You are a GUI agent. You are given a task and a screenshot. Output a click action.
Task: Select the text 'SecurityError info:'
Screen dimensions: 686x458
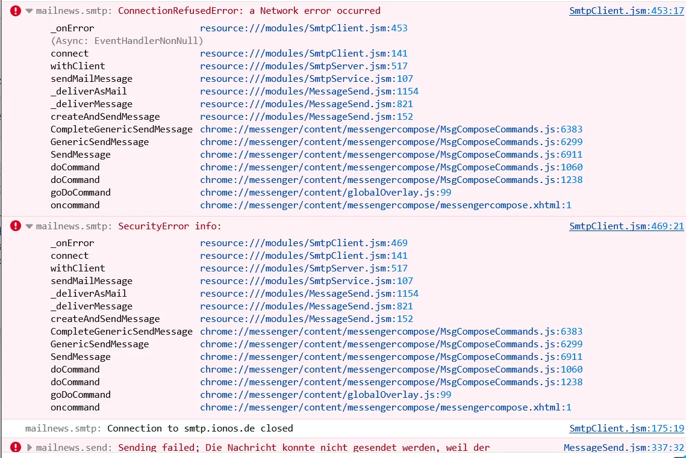(x=170, y=226)
